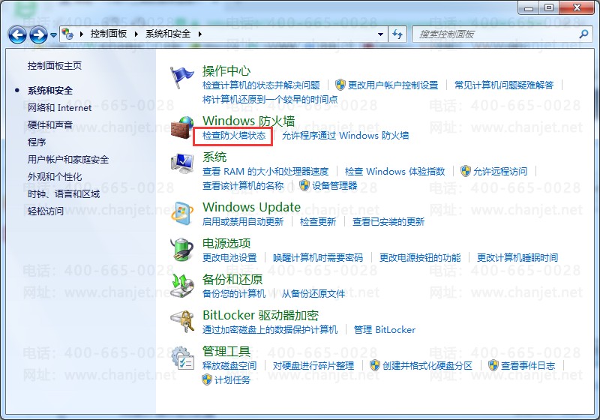Open 网络和 Internet category
The width and height of the screenshot is (600, 420).
tap(59, 108)
